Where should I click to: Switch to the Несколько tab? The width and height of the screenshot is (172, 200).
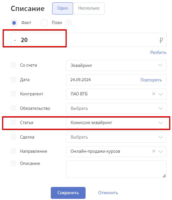(89, 8)
